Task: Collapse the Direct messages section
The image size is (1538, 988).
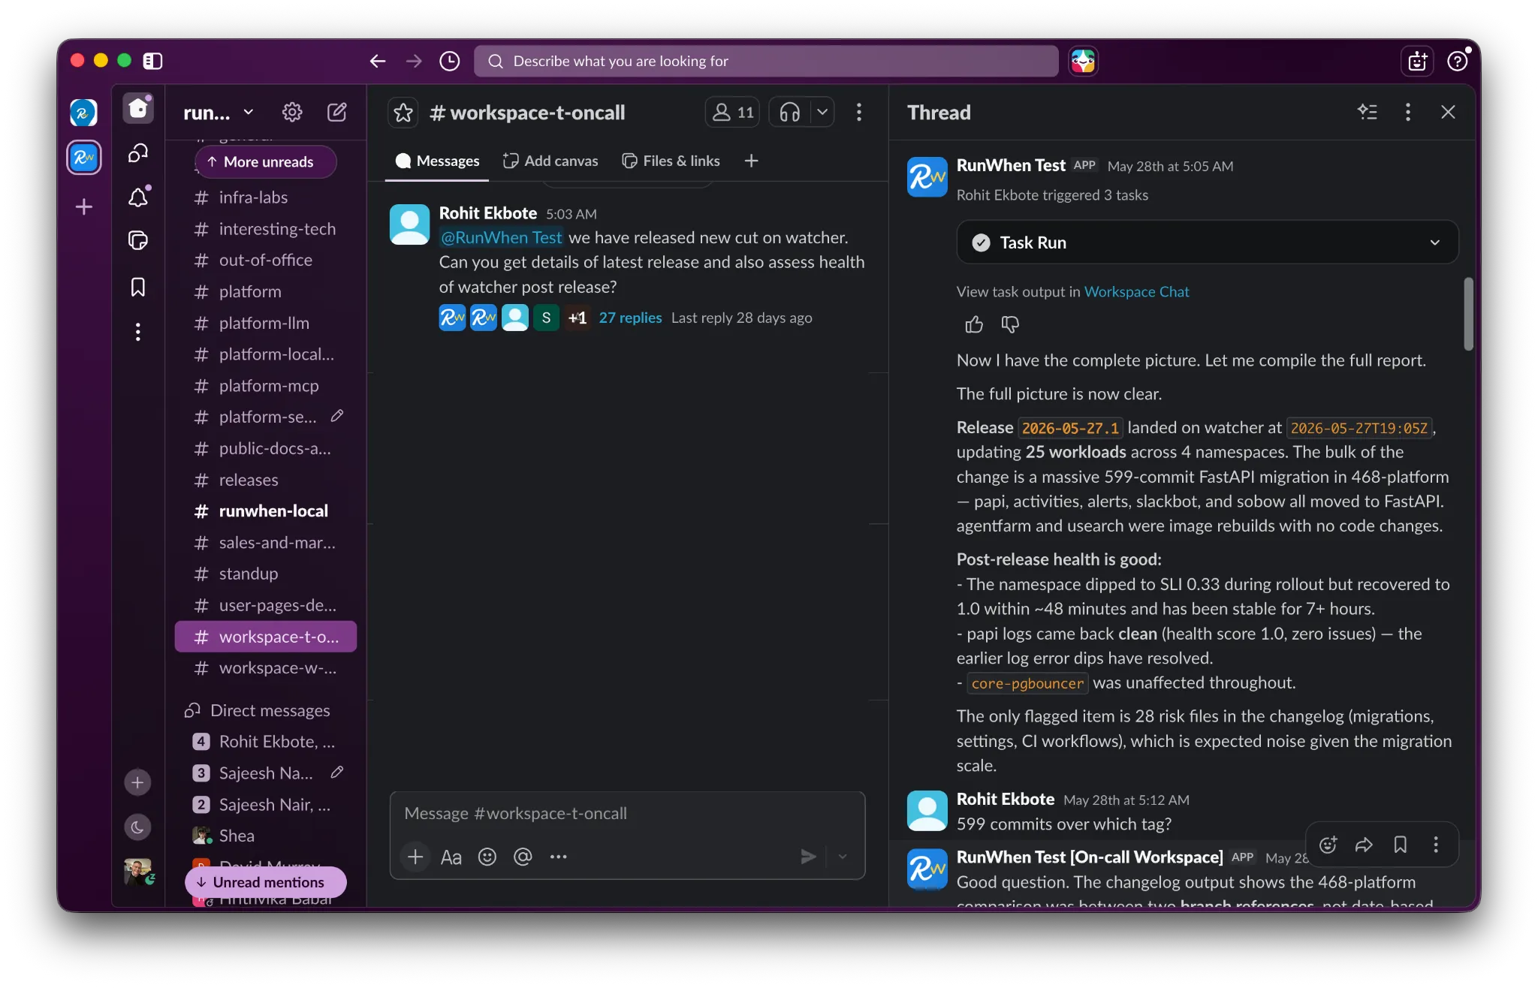Action: tap(258, 710)
